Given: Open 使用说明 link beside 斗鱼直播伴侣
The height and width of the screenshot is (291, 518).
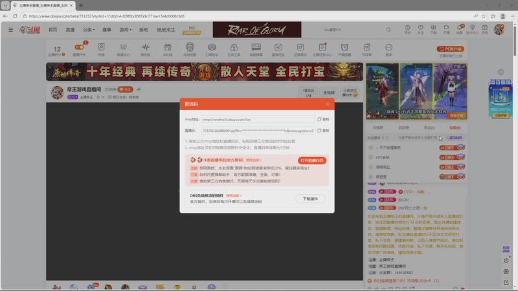Looking at the screenshot, I should (253, 160).
